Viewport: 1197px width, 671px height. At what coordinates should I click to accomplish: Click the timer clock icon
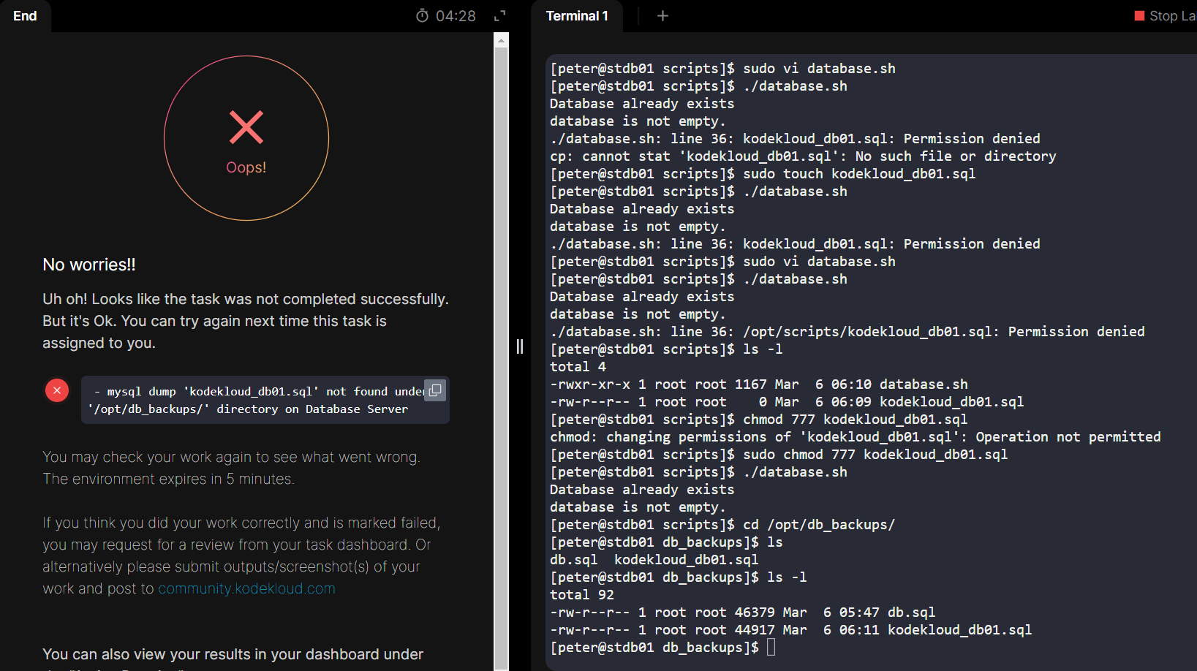point(422,16)
